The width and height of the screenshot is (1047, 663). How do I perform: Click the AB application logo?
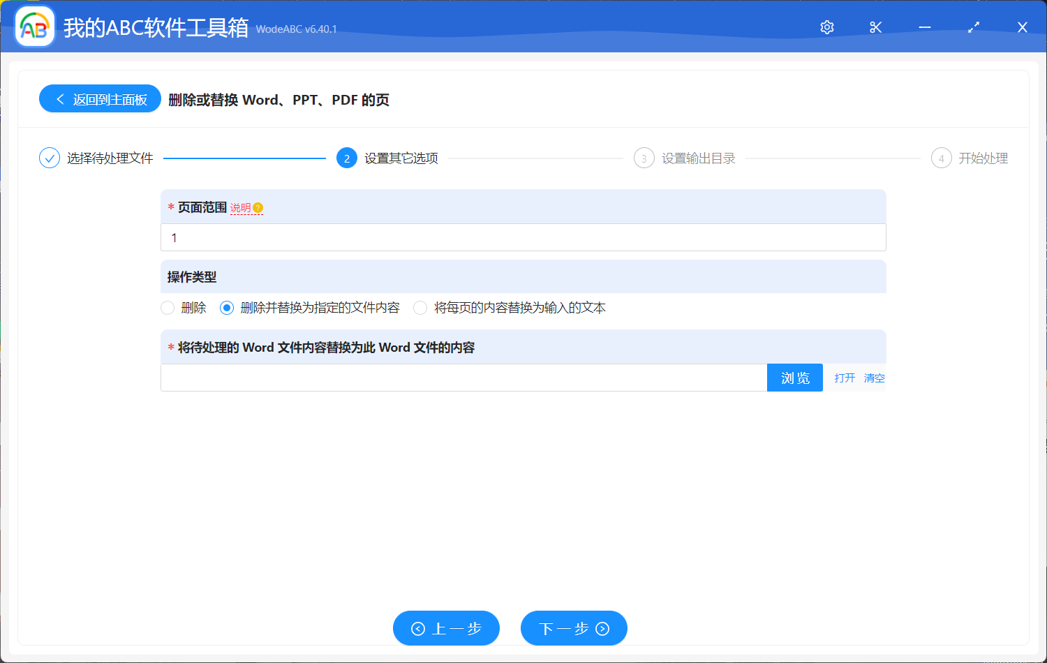click(x=34, y=27)
